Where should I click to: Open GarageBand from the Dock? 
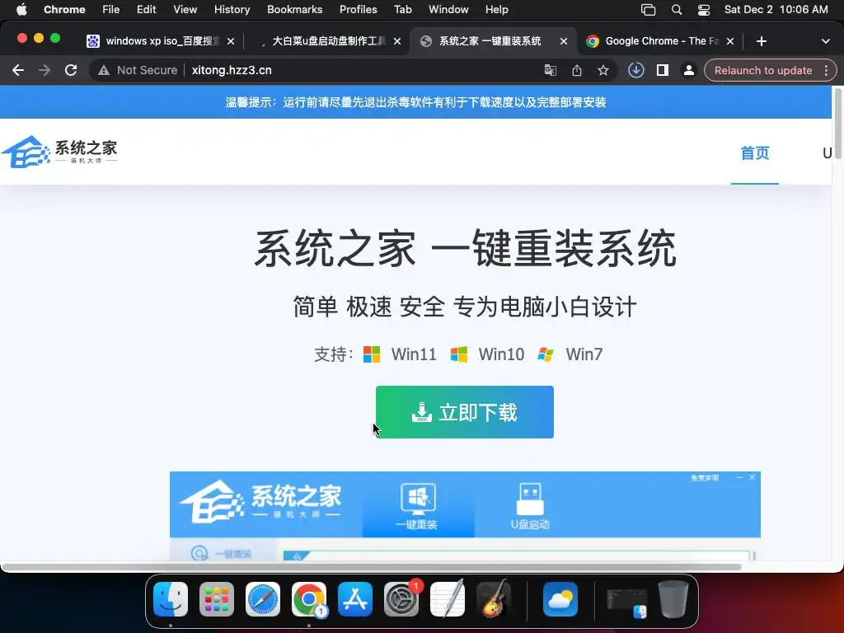(494, 599)
